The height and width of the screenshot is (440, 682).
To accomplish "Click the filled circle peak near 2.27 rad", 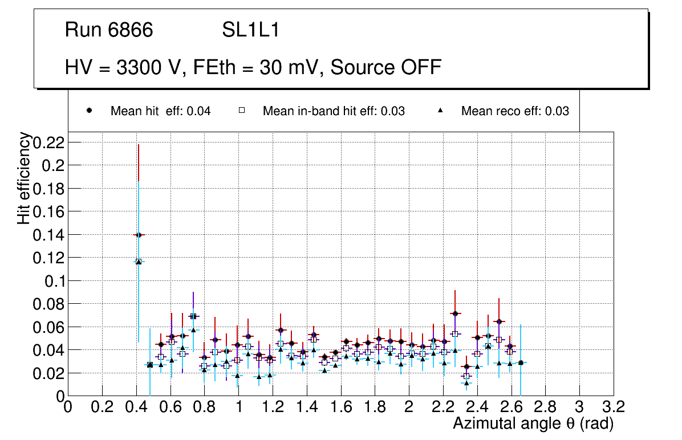I will (454, 313).
